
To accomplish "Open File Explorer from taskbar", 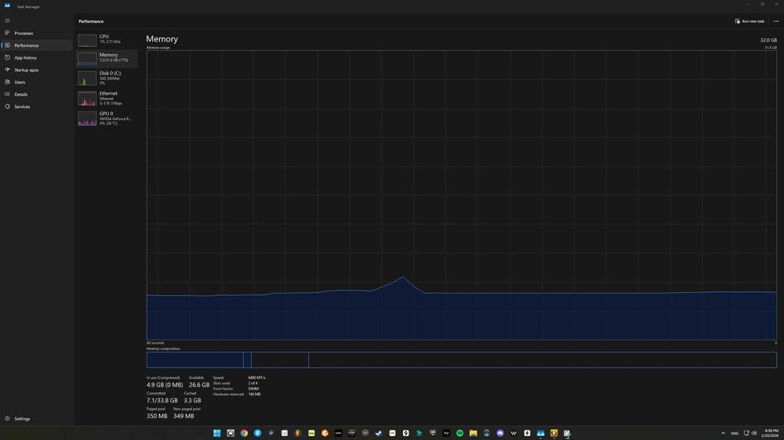I will [473, 433].
